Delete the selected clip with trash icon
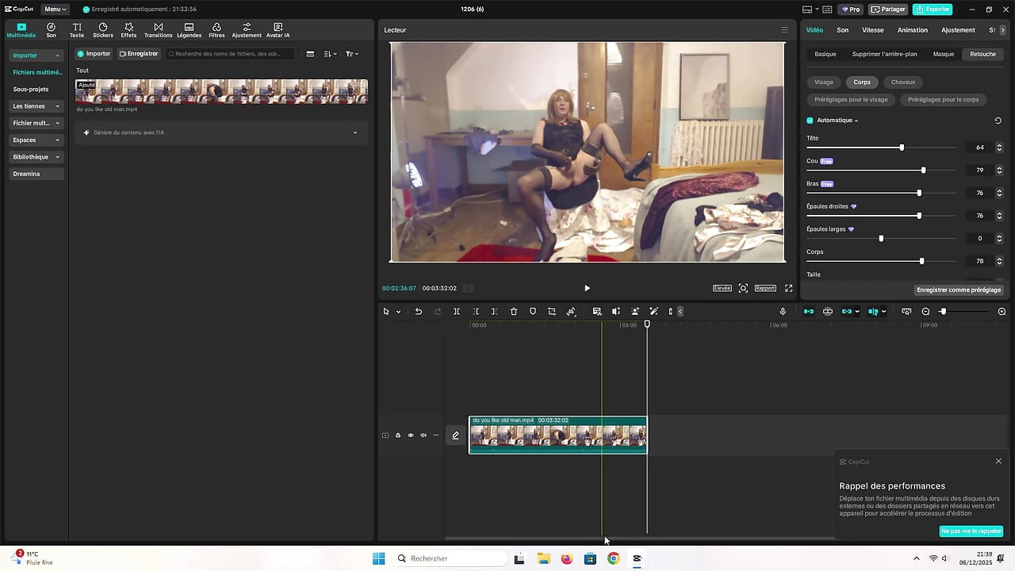The height and width of the screenshot is (571, 1015). tap(514, 312)
